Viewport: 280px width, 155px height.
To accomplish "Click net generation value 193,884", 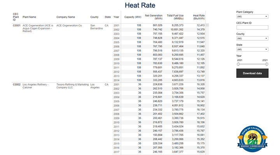I will pos(157,135).
